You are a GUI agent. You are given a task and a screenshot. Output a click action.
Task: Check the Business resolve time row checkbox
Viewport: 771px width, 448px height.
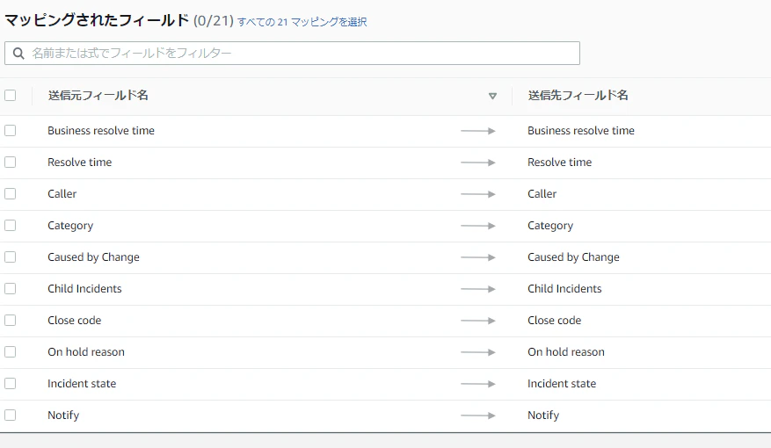click(x=10, y=131)
